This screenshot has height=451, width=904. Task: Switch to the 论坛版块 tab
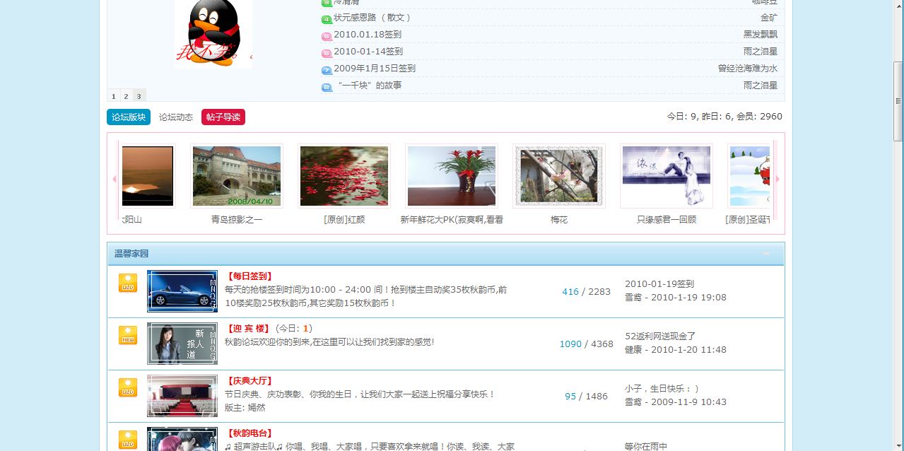[x=129, y=117]
